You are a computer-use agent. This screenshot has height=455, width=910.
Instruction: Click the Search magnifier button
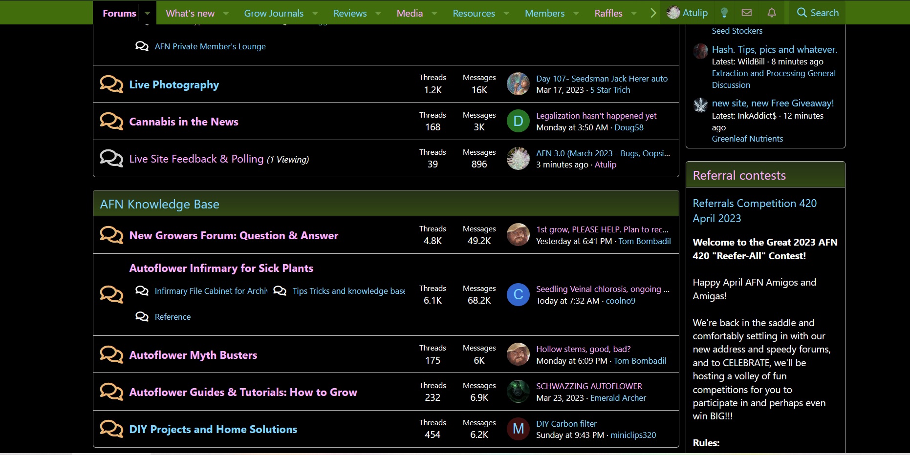[x=818, y=13]
